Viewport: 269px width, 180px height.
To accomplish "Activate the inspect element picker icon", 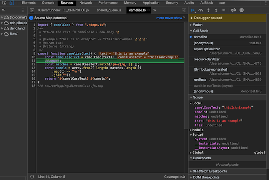I will 4,3.
